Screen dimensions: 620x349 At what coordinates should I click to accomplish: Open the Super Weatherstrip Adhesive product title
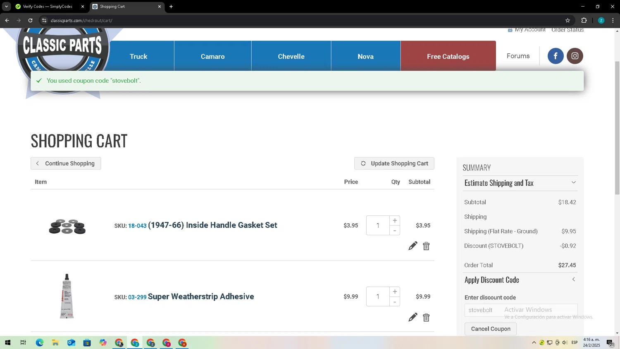pos(201,296)
